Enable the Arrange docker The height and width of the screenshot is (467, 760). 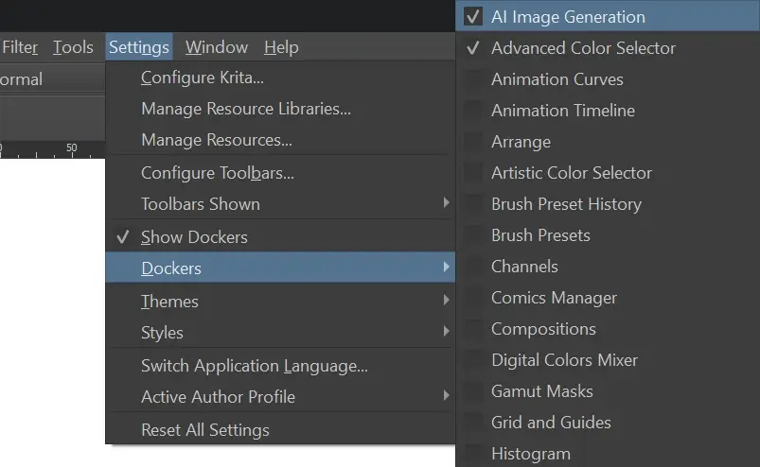608,141
